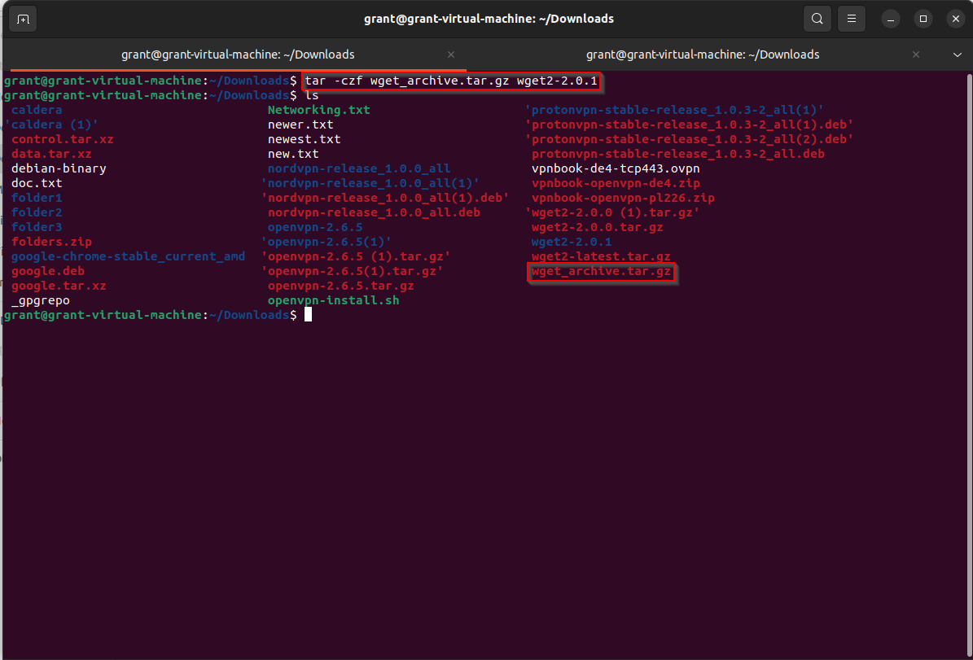The width and height of the screenshot is (973, 660).
Task: Click the highlighted wget_archive.tar.gz filename
Action: tap(601, 271)
